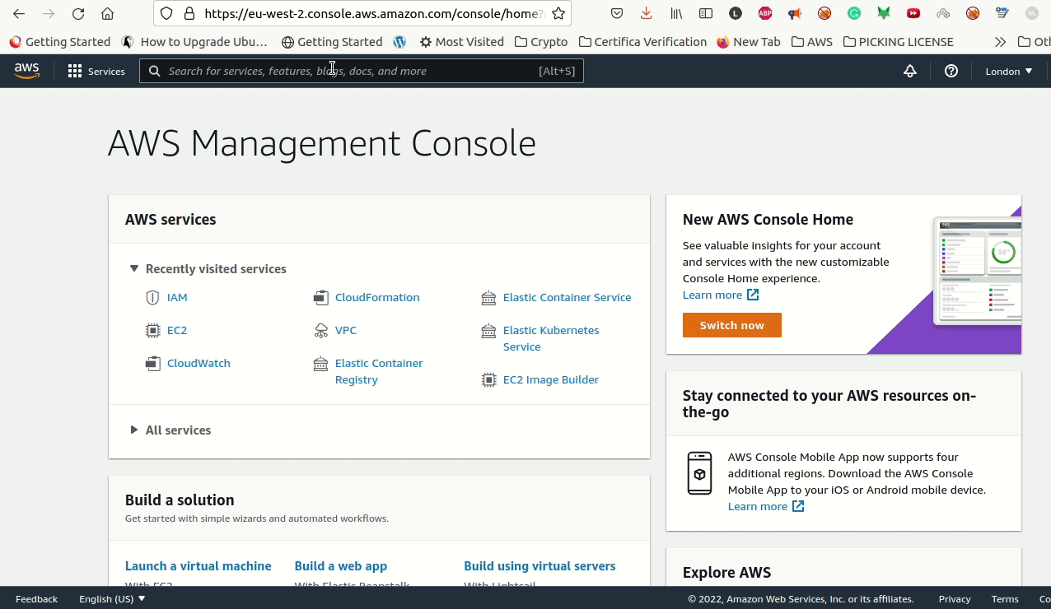Open Elastic Container Service
1051x609 pixels.
(x=568, y=298)
